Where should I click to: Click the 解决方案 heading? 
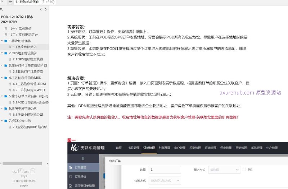click(x=76, y=78)
